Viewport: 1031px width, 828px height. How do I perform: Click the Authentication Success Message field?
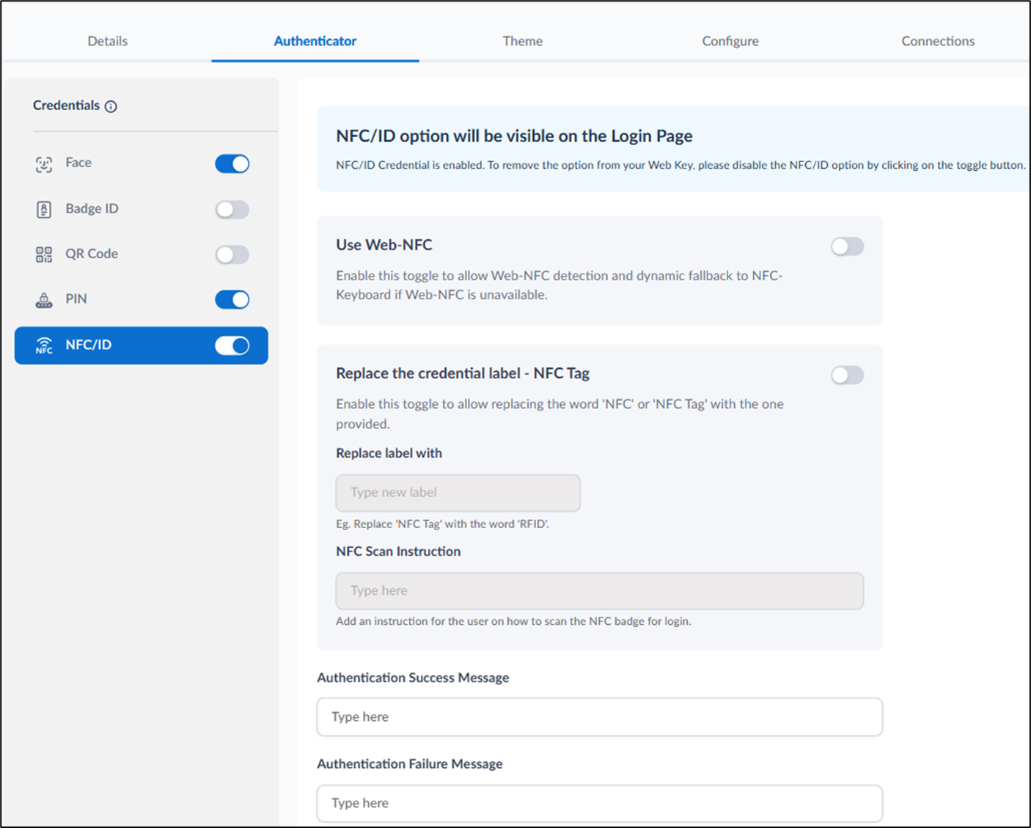600,717
